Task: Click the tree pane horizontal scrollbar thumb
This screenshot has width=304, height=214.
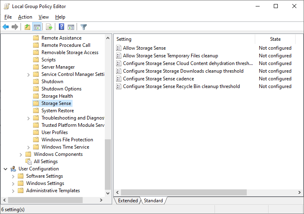Action: click(x=46, y=200)
